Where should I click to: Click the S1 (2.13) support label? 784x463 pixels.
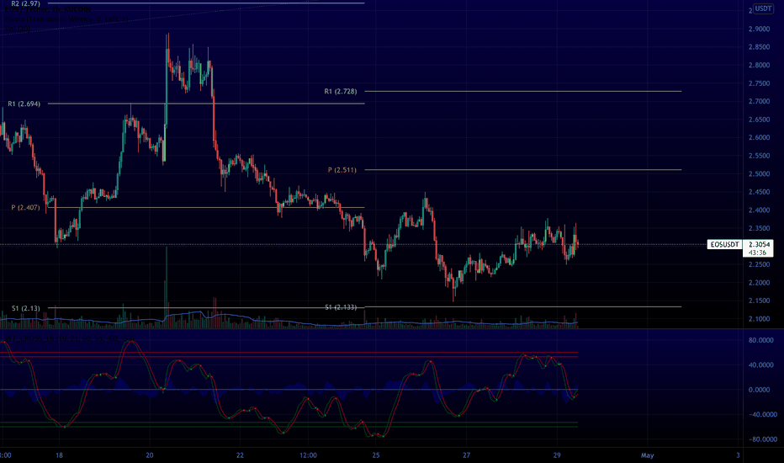click(x=26, y=308)
